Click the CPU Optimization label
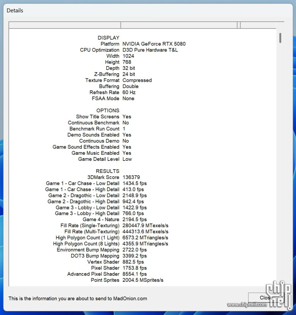296x315 pixels. pyautogui.click(x=100, y=50)
